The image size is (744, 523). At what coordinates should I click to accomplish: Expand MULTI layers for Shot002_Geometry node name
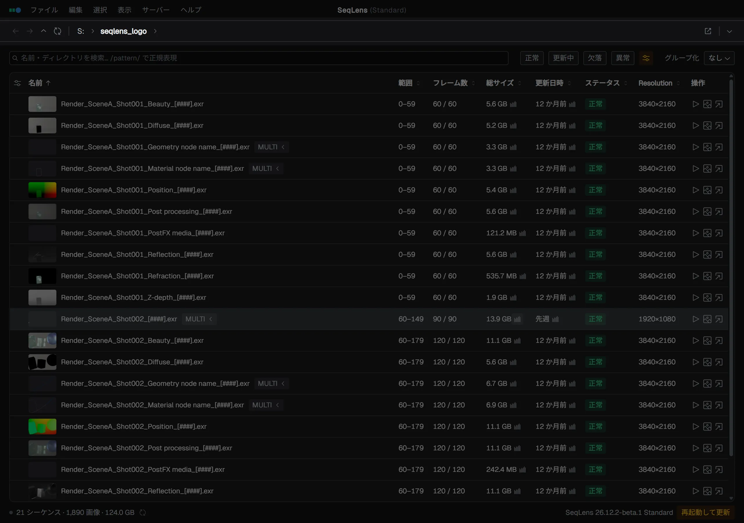coord(271,384)
